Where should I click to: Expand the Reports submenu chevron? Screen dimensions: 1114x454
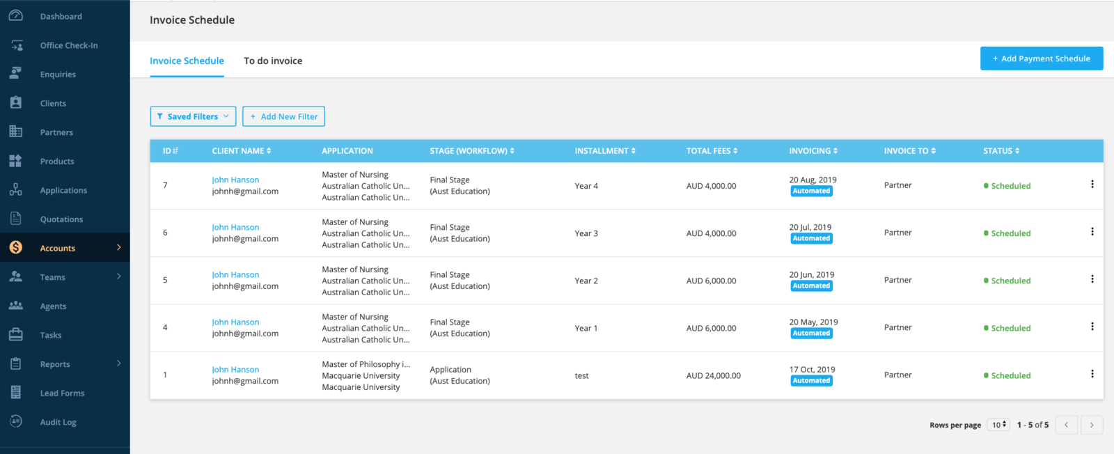click(118, 363)
